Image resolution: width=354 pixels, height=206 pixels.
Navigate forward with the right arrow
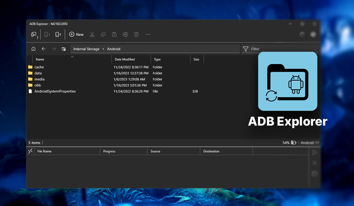54,49
